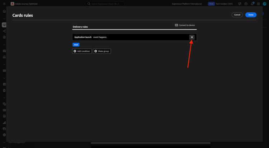The width and height of the screenshot is (269, 148).
Task: Click the Done button
Action: [x=251, y=15]
